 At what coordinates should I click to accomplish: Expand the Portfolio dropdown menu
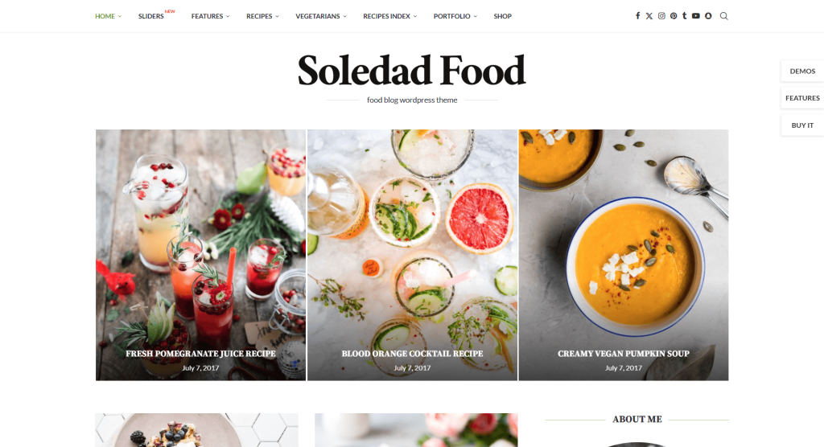click(x=455, y=16)
